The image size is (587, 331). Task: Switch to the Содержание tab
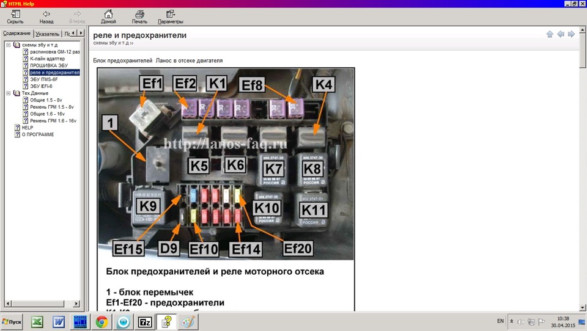point(17,34)
